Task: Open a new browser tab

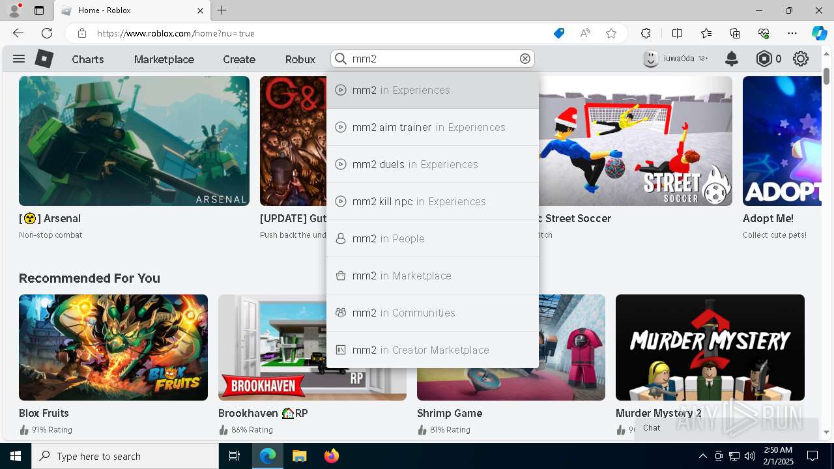Action: [222, 10]
